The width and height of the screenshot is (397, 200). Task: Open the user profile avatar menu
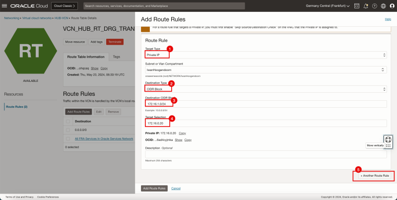pos(392,5)
